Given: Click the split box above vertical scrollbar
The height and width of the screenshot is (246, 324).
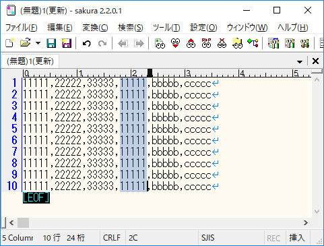Looking at the screenshot, I should click(317, 71).
